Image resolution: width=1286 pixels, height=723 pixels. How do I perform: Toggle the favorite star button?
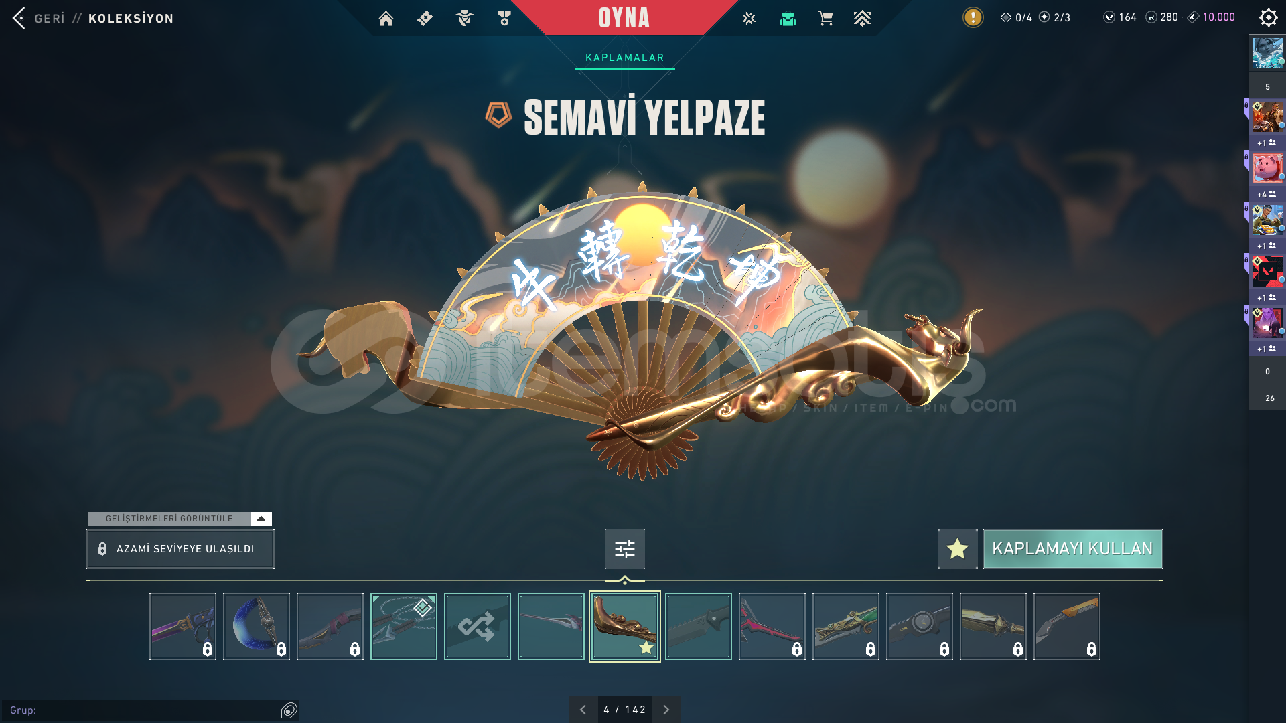[957, 549]
